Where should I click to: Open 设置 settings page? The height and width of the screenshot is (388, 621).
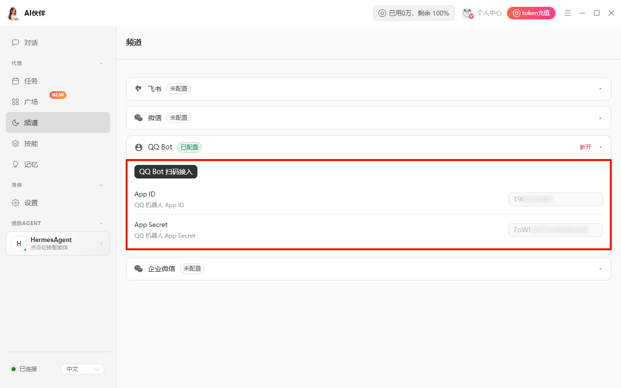(58, 203)
